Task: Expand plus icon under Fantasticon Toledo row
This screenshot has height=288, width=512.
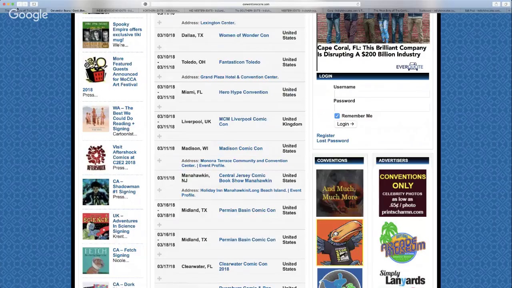Action: tap(159, 77)
